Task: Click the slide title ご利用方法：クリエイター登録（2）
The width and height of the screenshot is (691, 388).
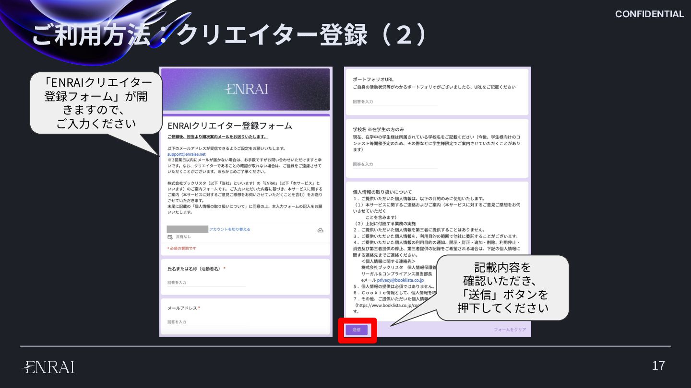Action: [229, 36]
